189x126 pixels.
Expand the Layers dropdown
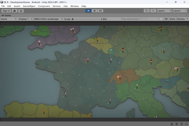click(x=164, y=11)
